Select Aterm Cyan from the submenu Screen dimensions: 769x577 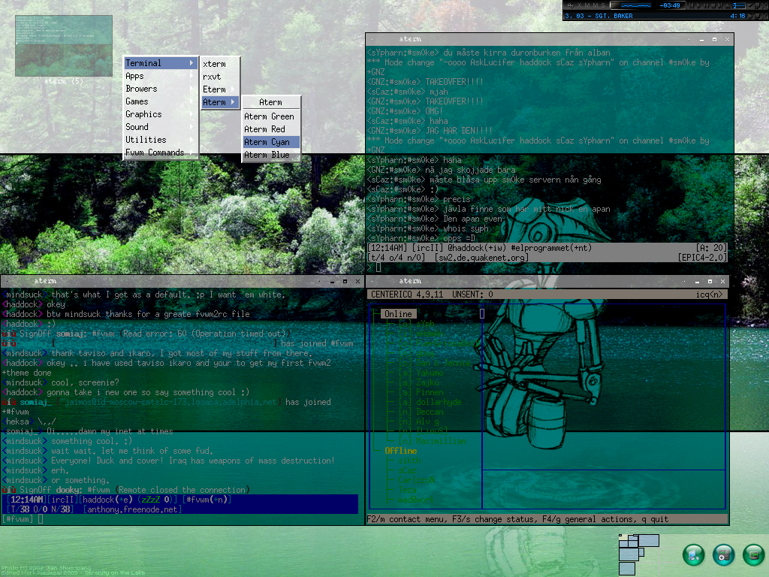[270, 142]
